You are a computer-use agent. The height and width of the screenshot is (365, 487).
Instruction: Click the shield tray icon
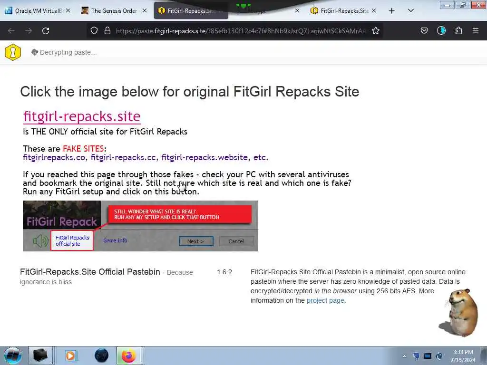coord(416,356)
